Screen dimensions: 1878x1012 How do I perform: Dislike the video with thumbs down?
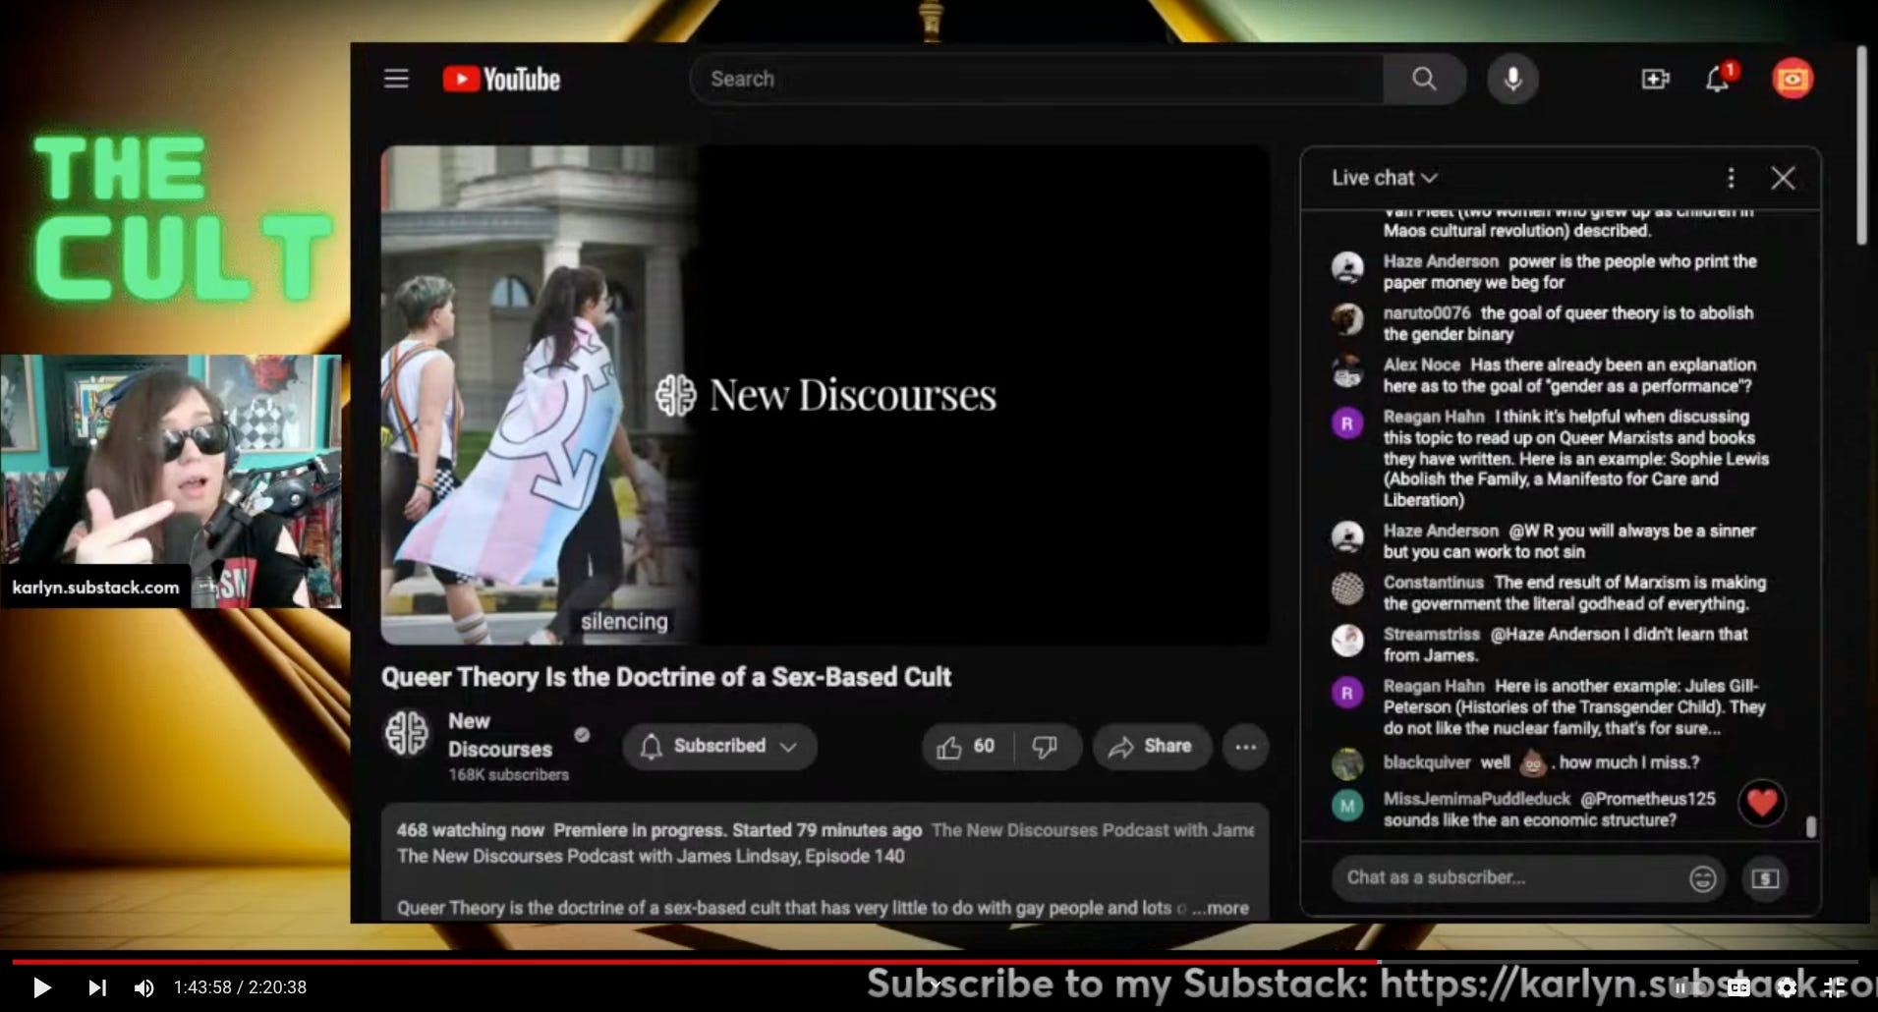point(1046,747)
